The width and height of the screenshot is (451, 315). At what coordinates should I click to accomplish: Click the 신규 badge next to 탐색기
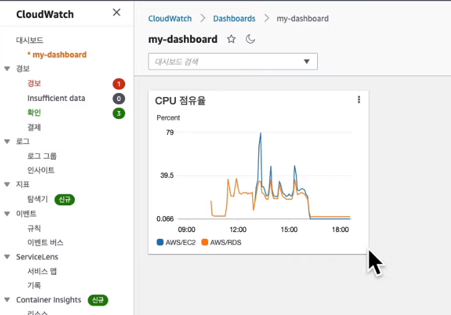pyautogui.click(x=65, y=199)
